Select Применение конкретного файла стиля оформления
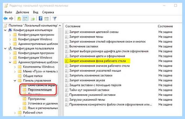Screen dimensions: 185x119 [111, 105]
